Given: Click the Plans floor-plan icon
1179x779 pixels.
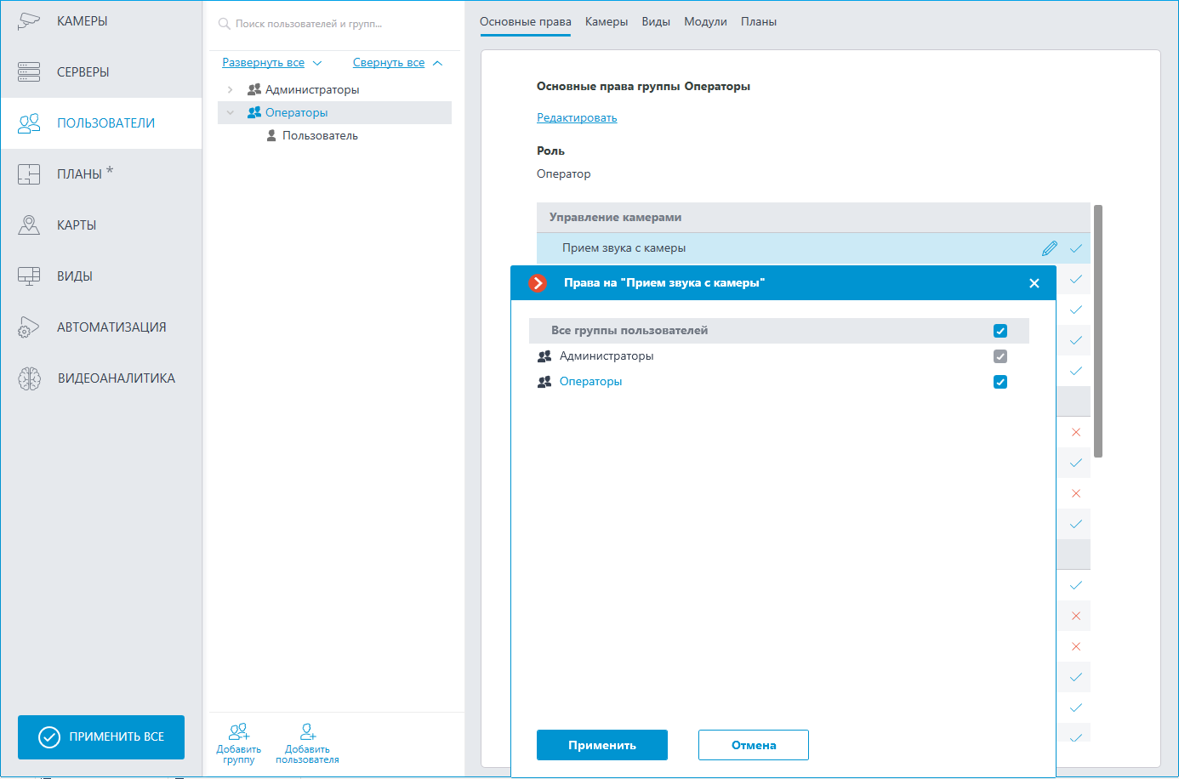Looking at the screenshot, I should (29, 174).
